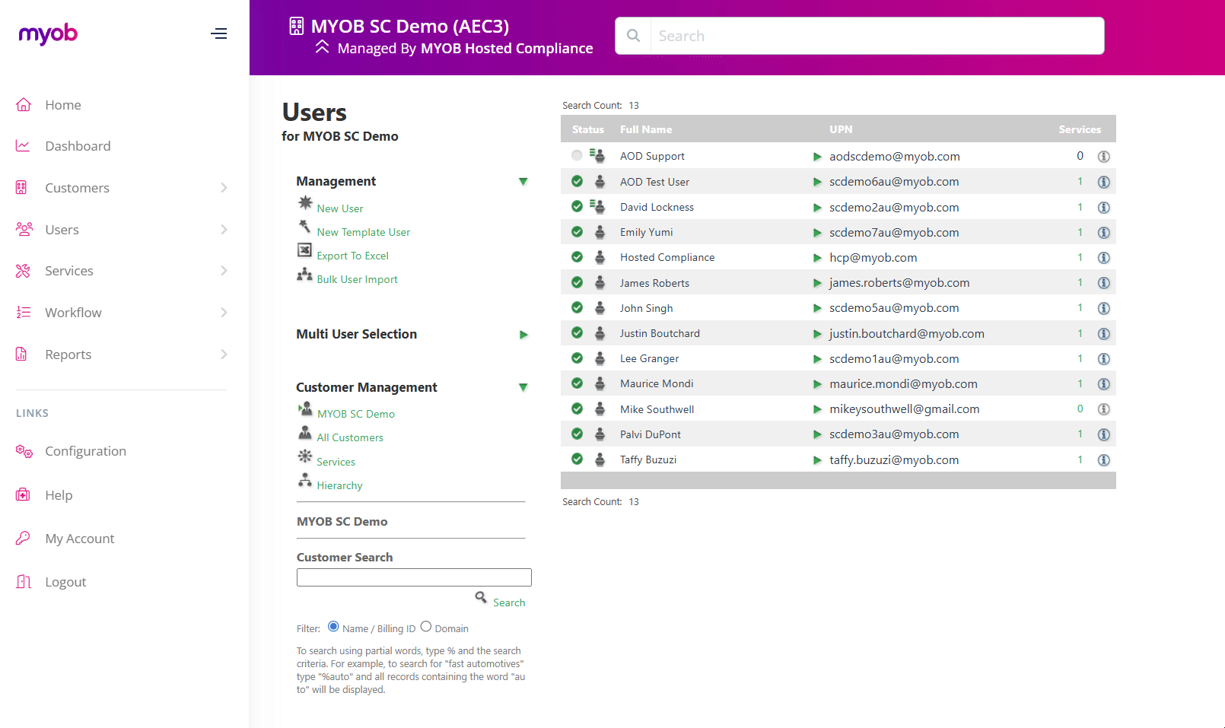Viewport: 1225px width, 728px height.
Task: Expand the Reports sidebar menu chevron
Action: click(224, 354)
